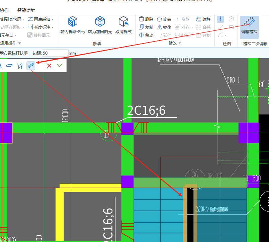Click 合并 merge tool
This screenshot has height=242, width=269.
(203, 27)
